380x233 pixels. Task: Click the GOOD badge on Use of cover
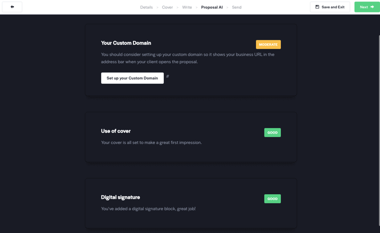point(272,132)
